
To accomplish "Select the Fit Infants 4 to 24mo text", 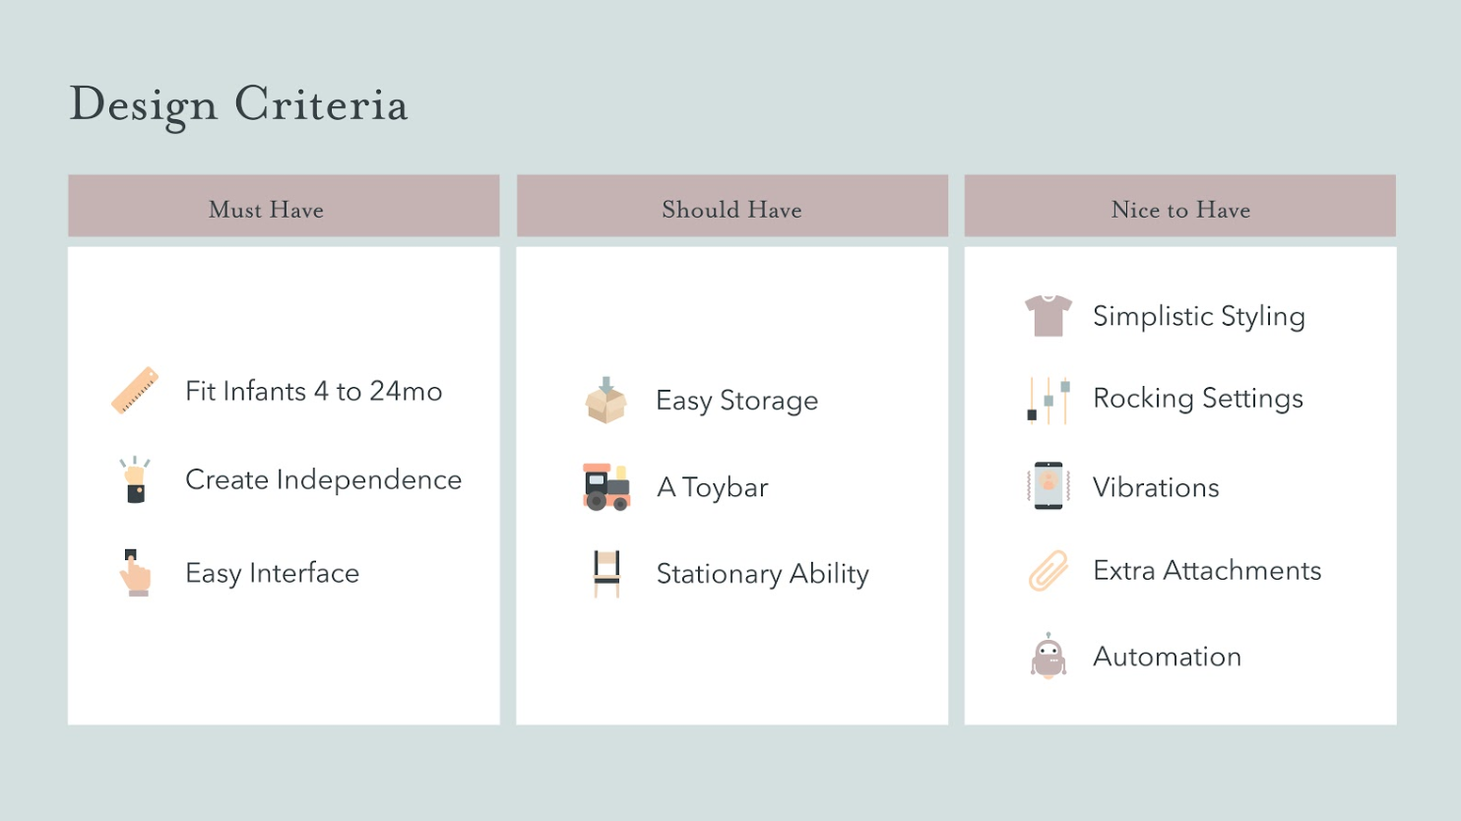I will point(314,392).
